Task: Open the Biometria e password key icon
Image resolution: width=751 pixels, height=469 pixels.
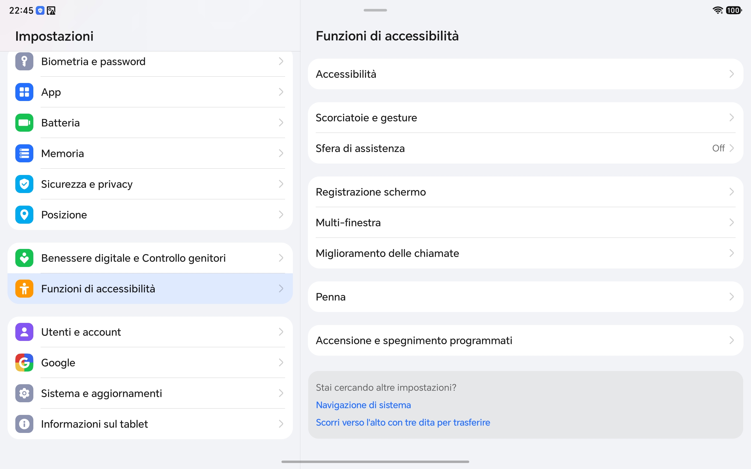Action: click(24, 61)
